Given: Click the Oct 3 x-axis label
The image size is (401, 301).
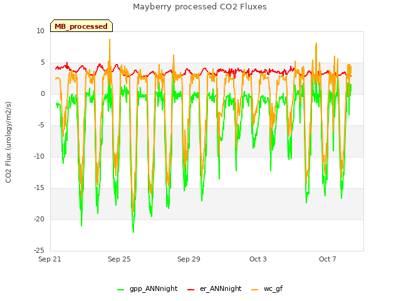Looking at the screenshot, I should tap(258, 259).
